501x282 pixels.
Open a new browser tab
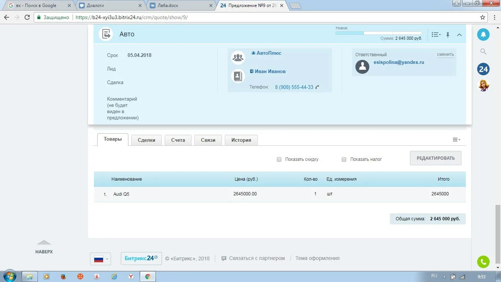click(x=295, y=6)
